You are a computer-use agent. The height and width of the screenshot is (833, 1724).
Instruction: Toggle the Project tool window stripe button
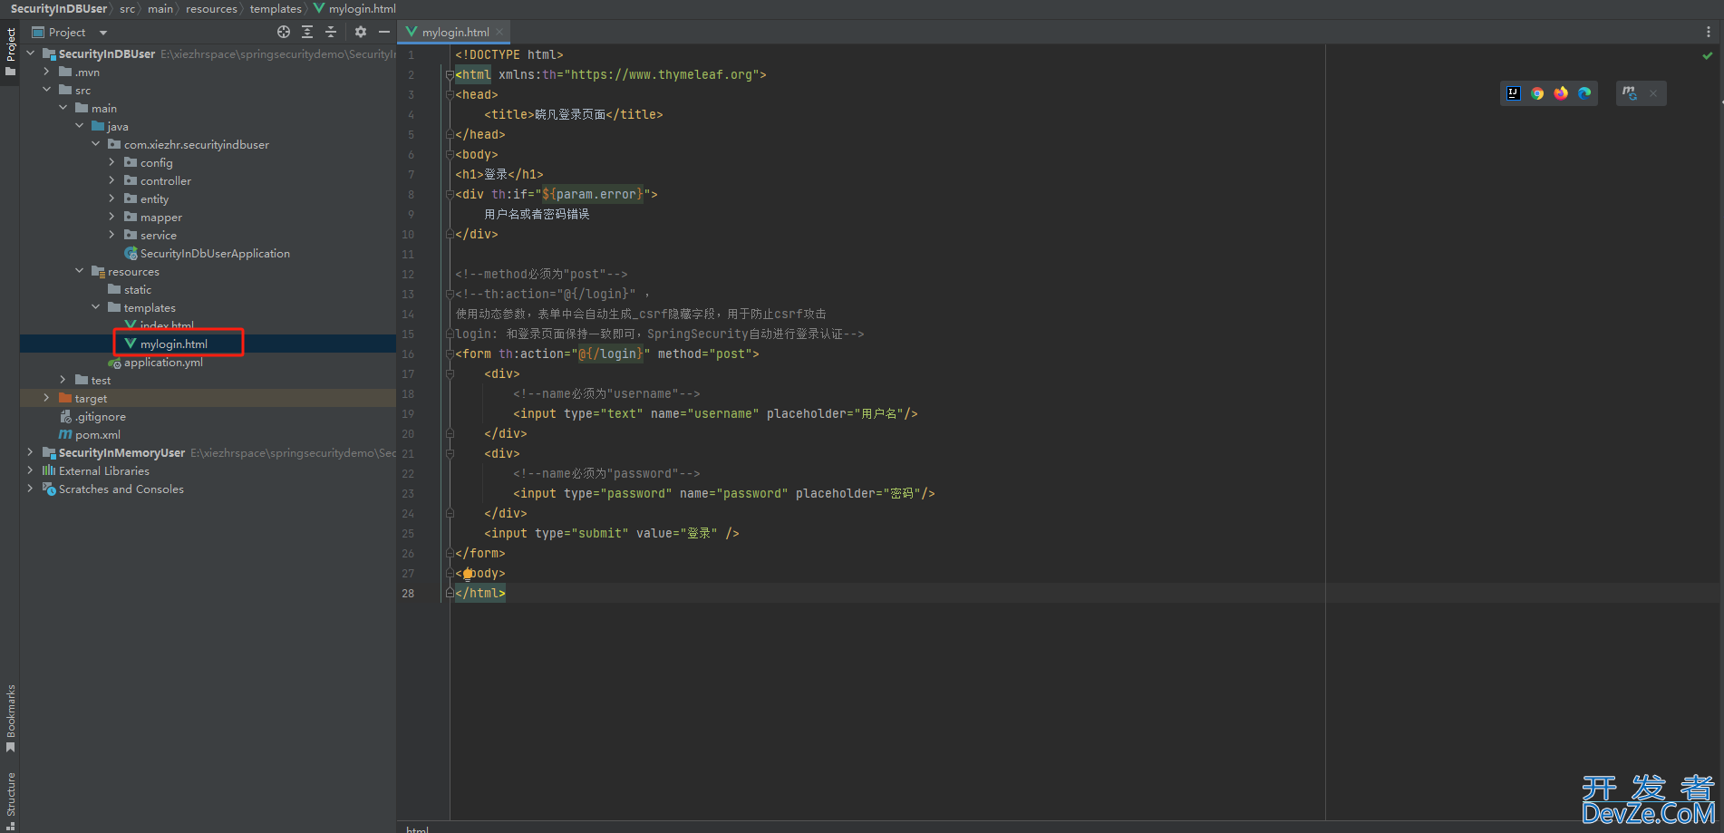pos(10,52)
